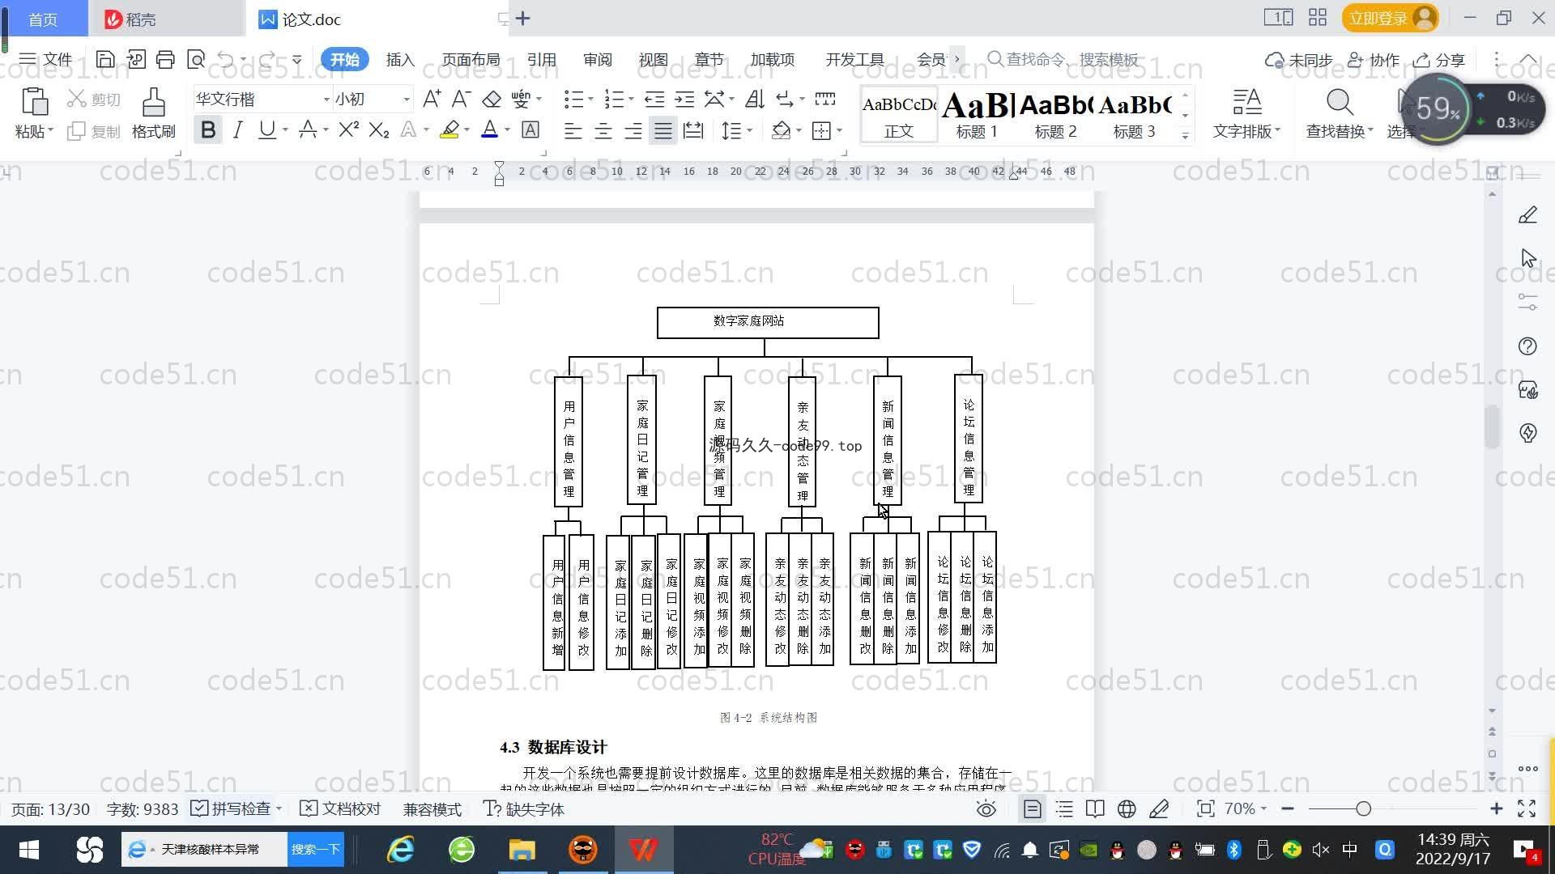Click the selection arrow in right sidebar
Image resolution: width=1555 pixels, height=874 pixels.
[1527, 258]
